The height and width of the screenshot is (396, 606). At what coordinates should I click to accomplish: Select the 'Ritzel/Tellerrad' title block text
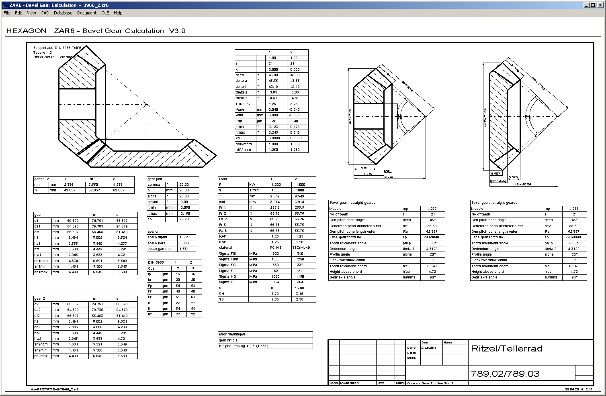(x=506, y=349)
